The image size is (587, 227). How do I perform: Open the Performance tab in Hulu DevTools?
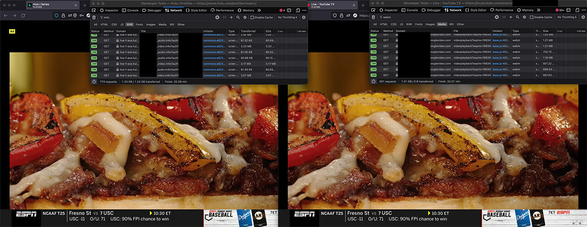(x=222, y=10)
